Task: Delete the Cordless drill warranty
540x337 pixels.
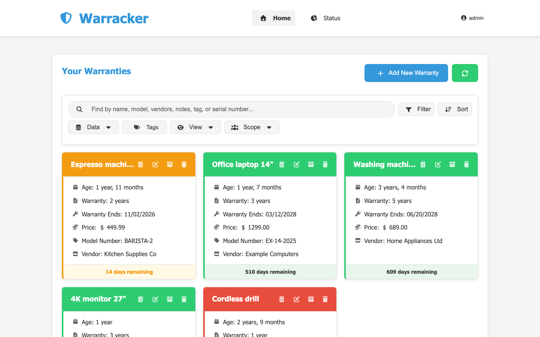Action: point(325,299)
